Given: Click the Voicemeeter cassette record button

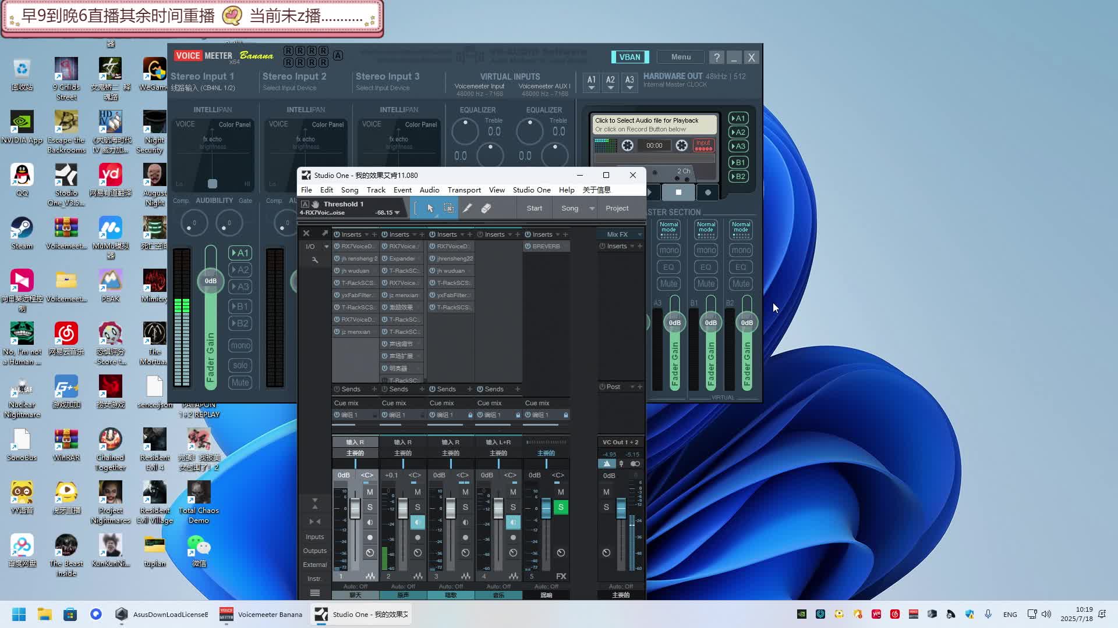Looking at the screenshot, I should (x=708, y=192).
